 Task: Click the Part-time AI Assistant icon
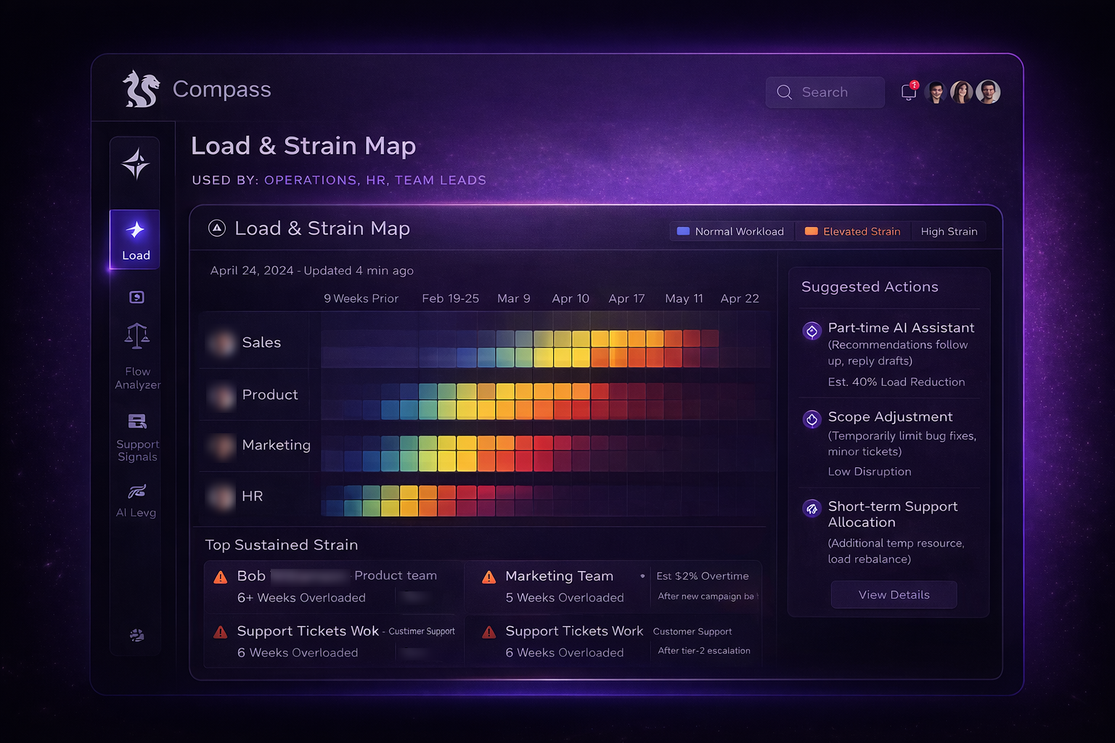coord(812,331)
